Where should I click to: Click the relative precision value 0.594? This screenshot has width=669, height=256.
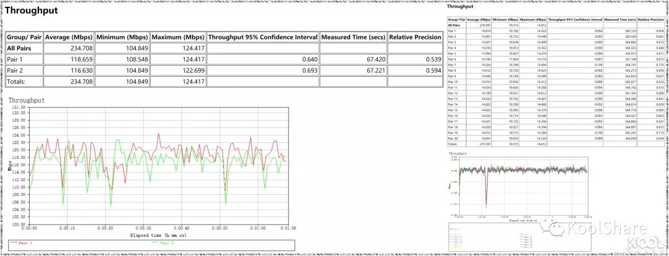coord(433,70)
